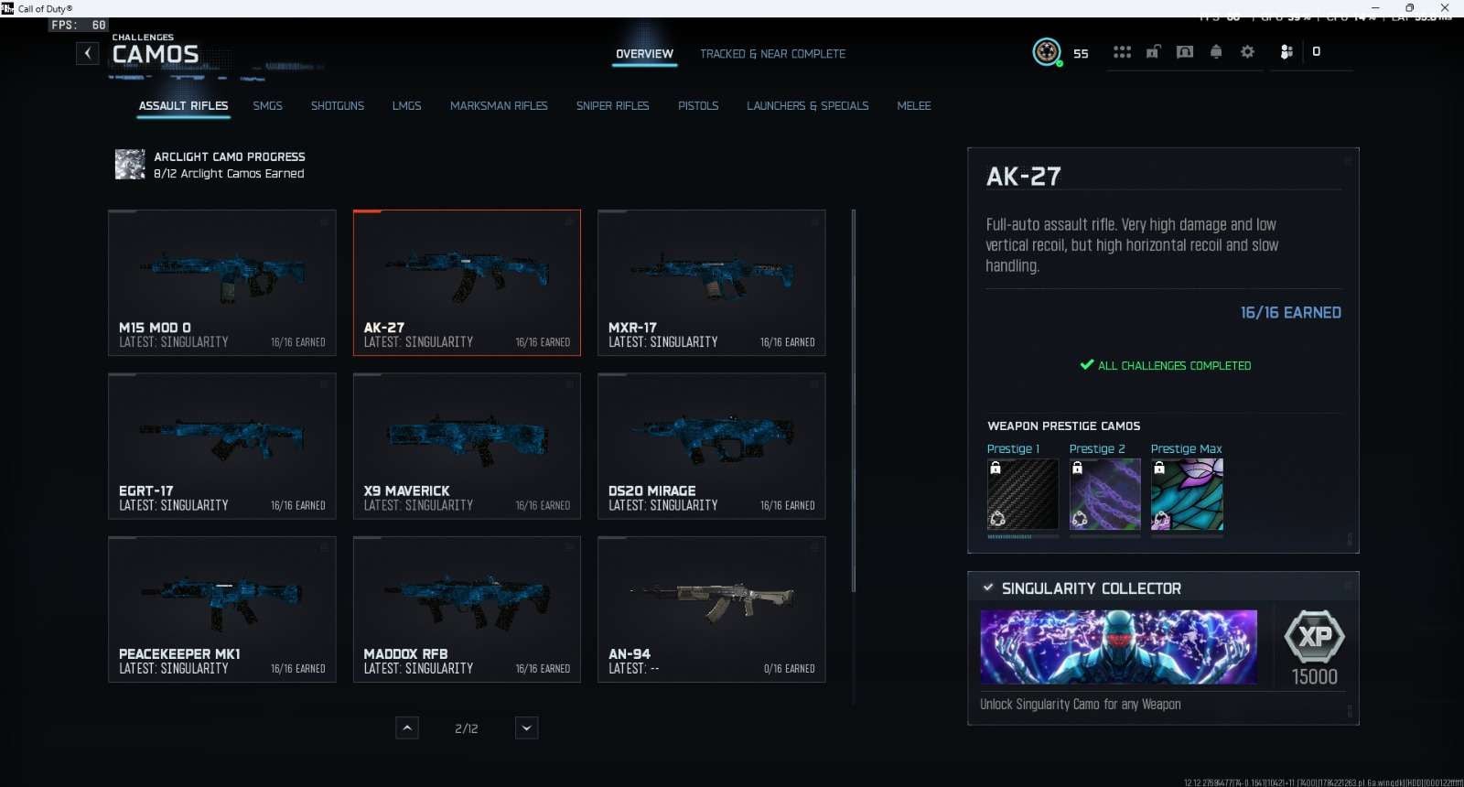Go to next camo page with down arrow

tap(526, 728)
